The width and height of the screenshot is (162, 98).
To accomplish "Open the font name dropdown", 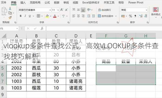I will (50, 10).
